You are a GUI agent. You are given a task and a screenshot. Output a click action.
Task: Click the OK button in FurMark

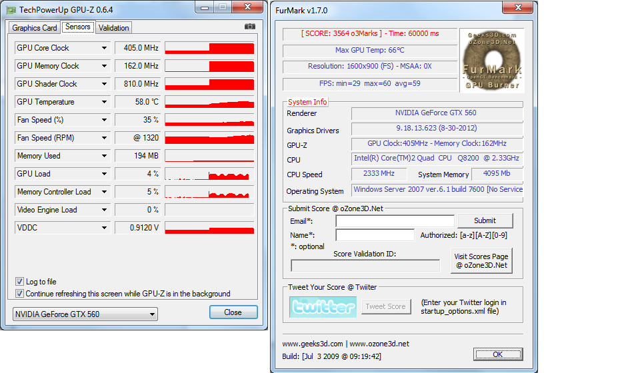[497, 354]
